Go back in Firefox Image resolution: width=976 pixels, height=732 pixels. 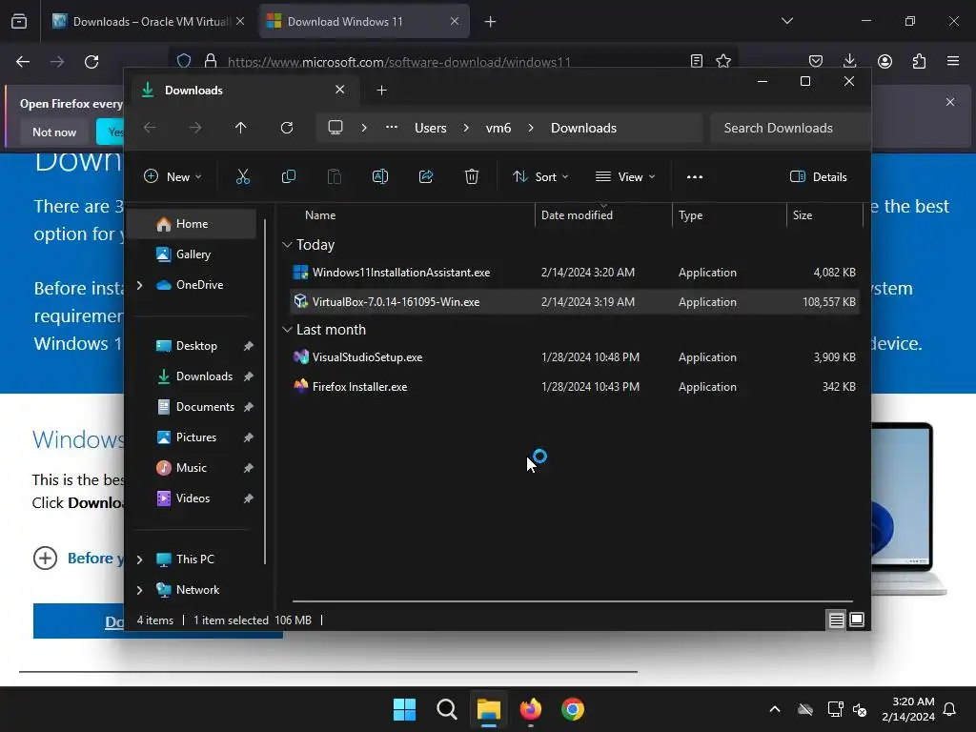point(23,62)
